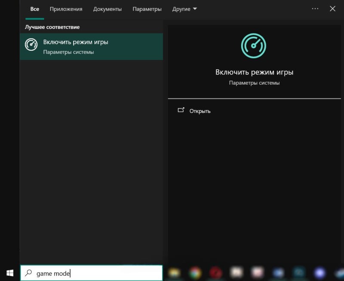Expand the Другие filter dropdown
The height and width of the screenshot is (281, 344).
(x=184, y=9)
